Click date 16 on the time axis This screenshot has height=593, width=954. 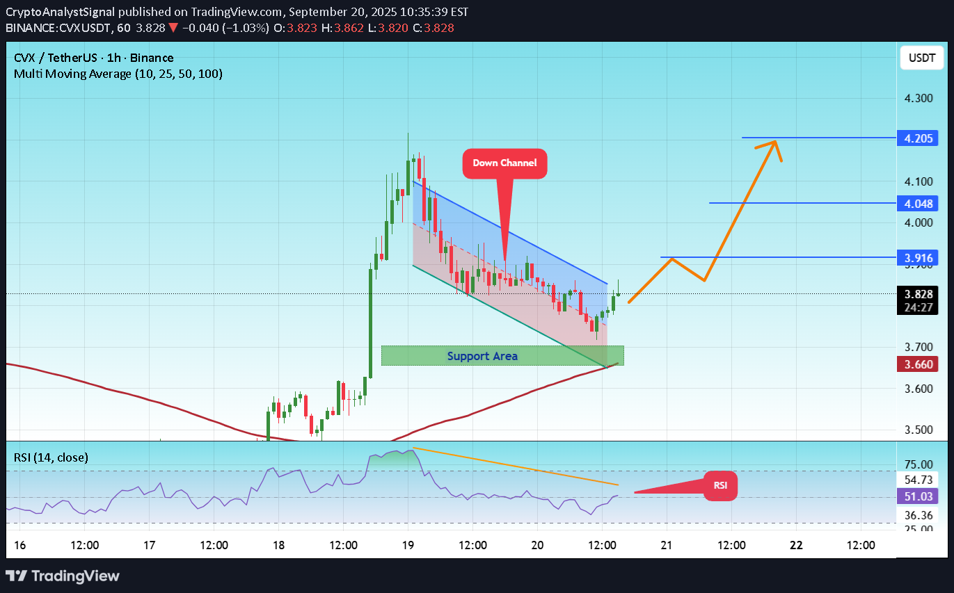point(19,545)
